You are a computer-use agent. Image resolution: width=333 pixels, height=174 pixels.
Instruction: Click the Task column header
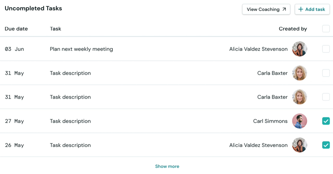[55, 29]
